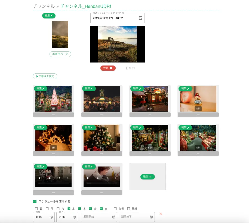Viewport: 249px width, 223px height.
Task: Mute the second video with the speaker icon
Action: [98, 178]
